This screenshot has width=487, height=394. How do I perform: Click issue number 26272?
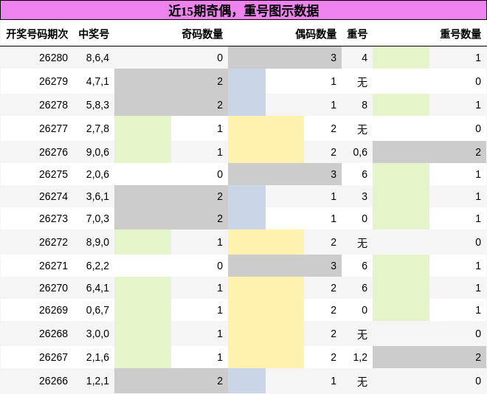[x=53, y=242]
